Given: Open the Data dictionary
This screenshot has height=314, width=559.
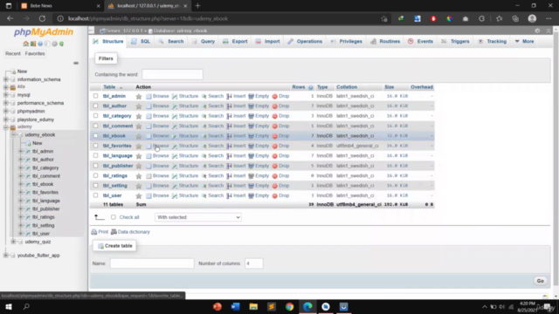Looking at the screenshot, I should 130,232.
